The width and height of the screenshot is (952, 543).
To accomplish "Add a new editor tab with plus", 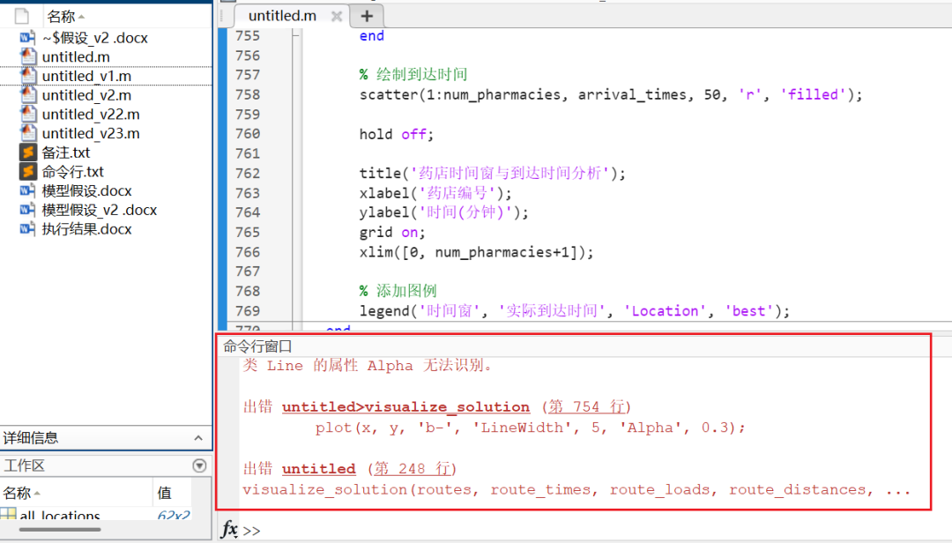I will point(367,17).
